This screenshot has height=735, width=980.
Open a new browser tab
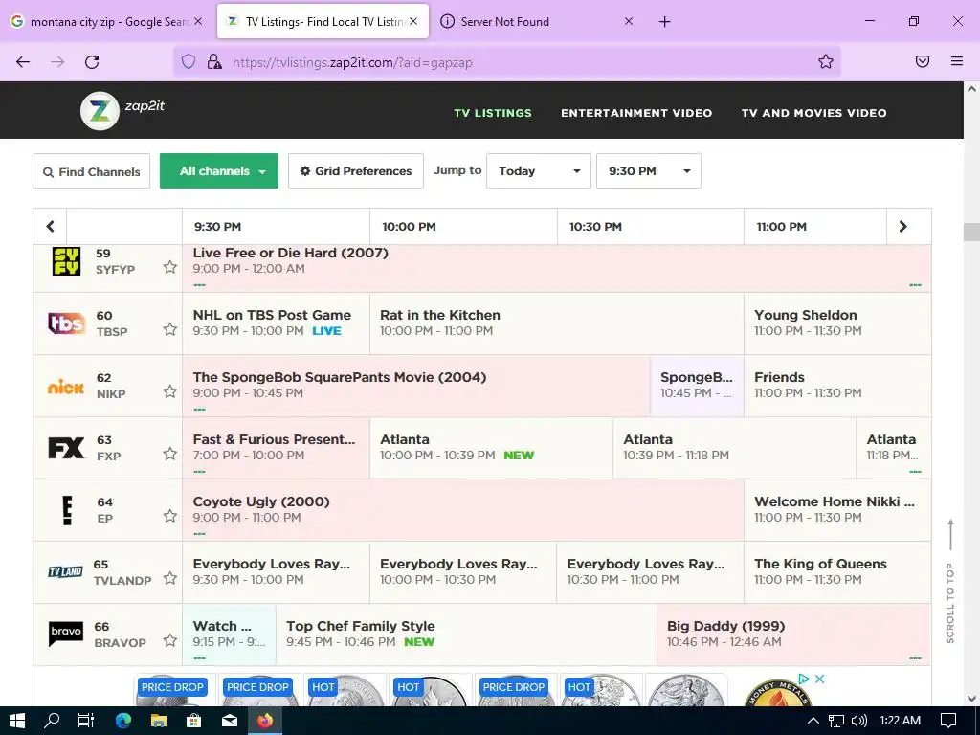pyautogui.click(x=664, y=22)
